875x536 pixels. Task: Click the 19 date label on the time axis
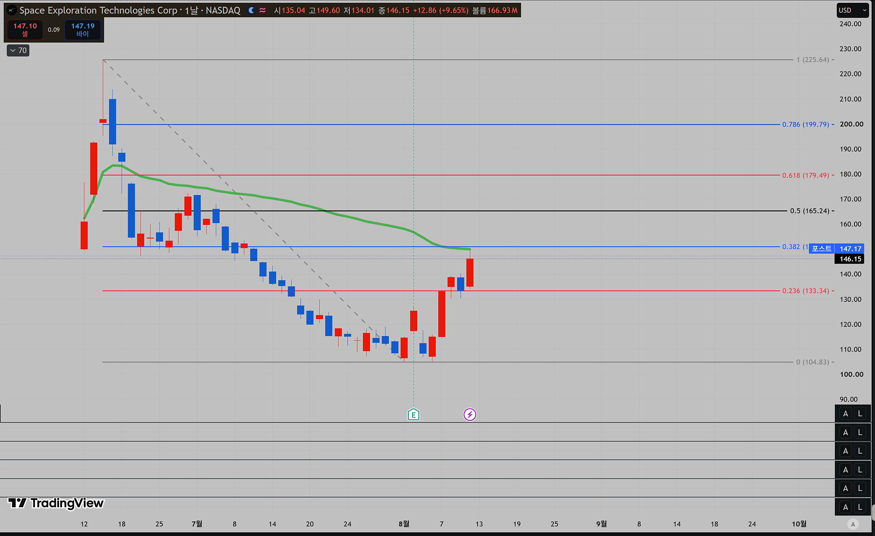(517, 524)
